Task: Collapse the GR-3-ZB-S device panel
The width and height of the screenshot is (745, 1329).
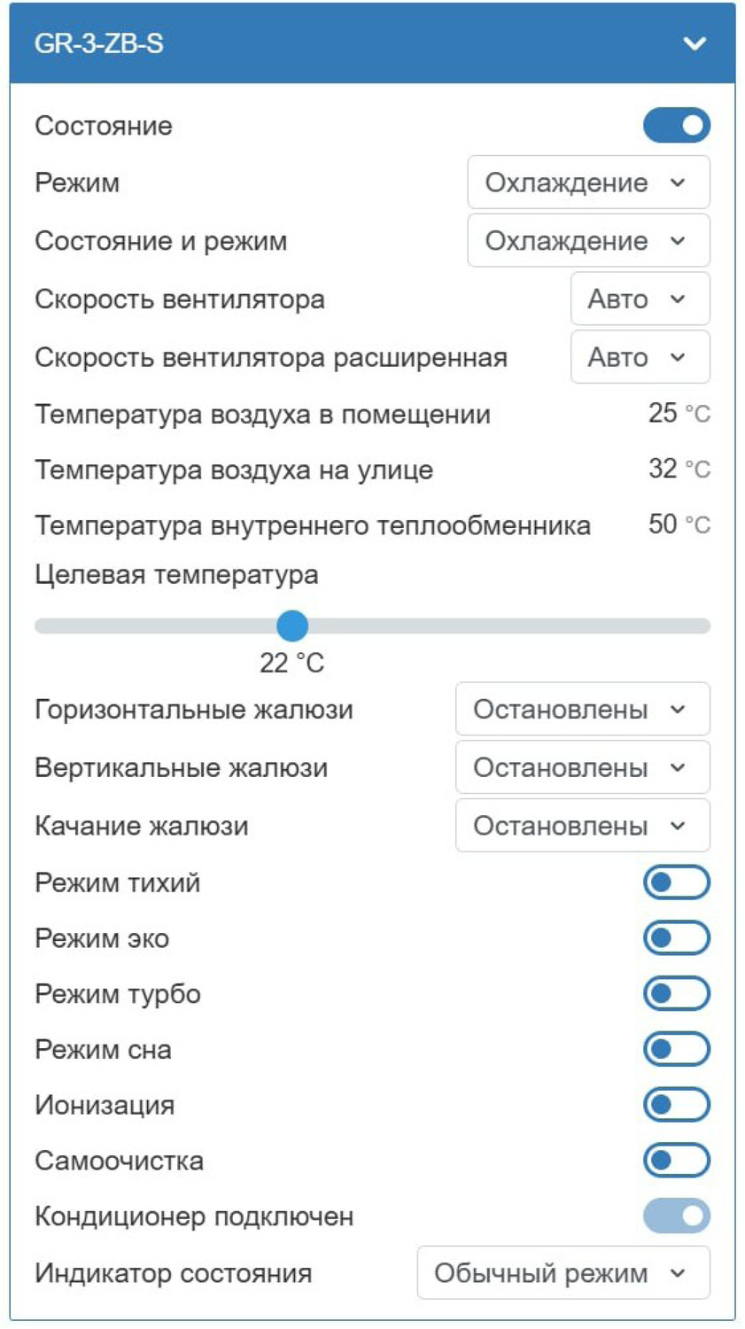Action: point(696,42)
